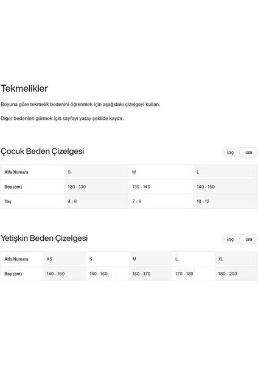Click the L header in children's chart

pos(225,172)
